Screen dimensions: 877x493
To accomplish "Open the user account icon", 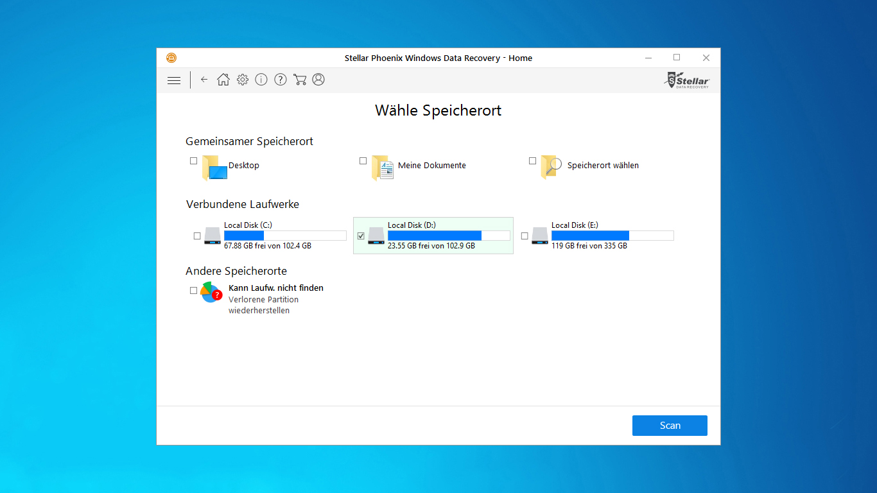I will coord(318,80).
